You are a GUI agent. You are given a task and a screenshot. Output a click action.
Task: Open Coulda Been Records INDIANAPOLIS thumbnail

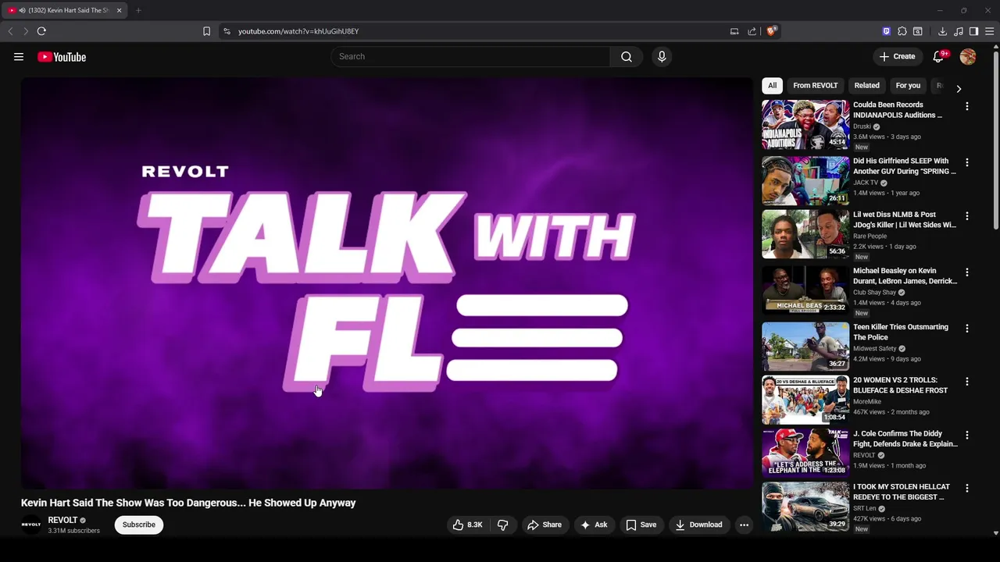coord(805,124)
